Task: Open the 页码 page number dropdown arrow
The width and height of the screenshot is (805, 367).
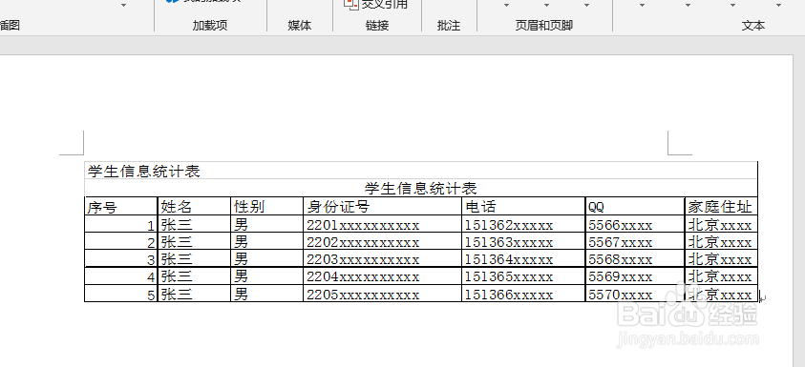Action: 586,5
